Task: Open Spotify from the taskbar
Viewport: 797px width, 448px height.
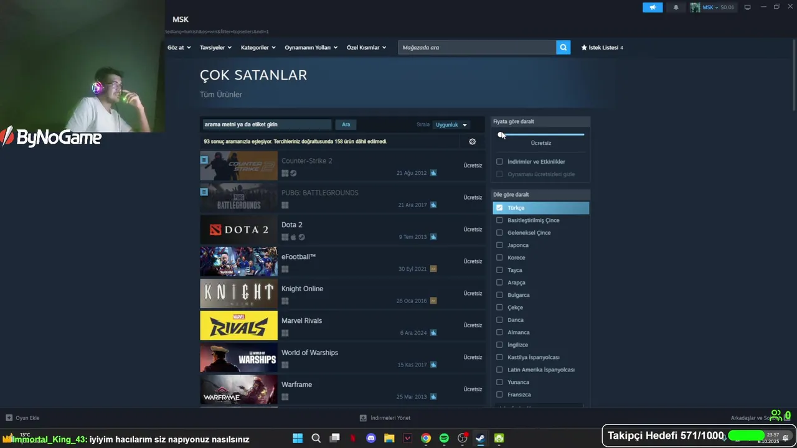Action: (444, 438)
